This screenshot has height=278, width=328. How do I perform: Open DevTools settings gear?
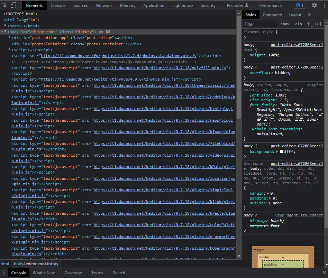[x=315, y=5]
